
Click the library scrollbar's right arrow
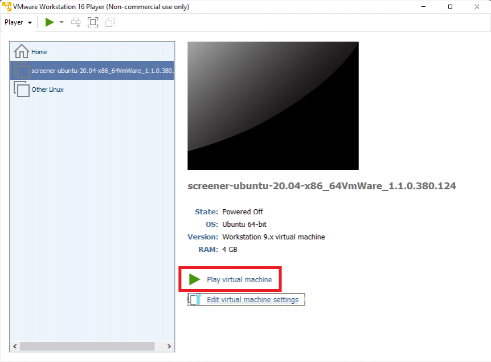[169, 346]
